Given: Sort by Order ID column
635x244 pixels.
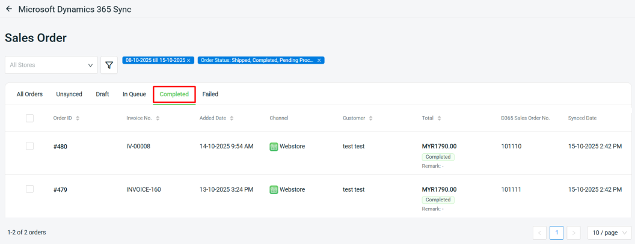Looking at the screenshot, I should [x=78, y=118].
